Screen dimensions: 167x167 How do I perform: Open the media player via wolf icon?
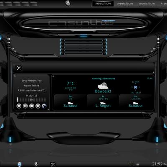(x=44, y=106)
